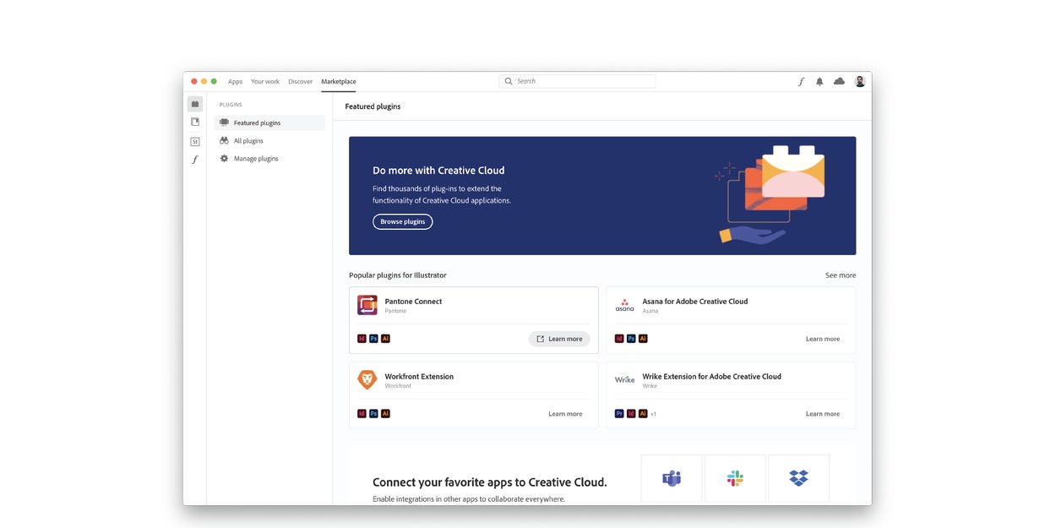Click Photoshop icon on Pantone Connect card
This screenshot has height=528, width=1056.
(x=373, y=339)
